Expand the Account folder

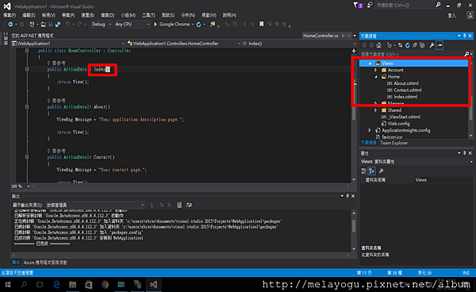(x=375, y=70)
